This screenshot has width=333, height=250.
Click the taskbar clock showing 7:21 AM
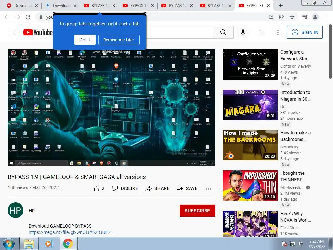(316, 244)
